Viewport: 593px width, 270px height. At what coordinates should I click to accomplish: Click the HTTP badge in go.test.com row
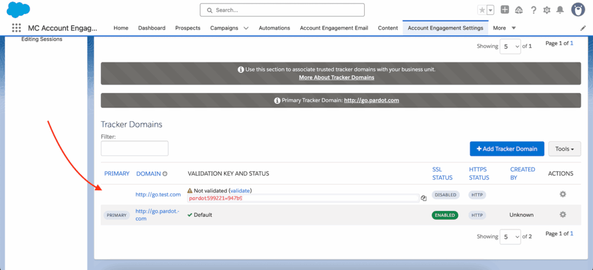point(477,195)
